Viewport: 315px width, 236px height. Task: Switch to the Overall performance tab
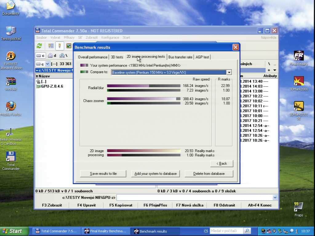[93, 57]
